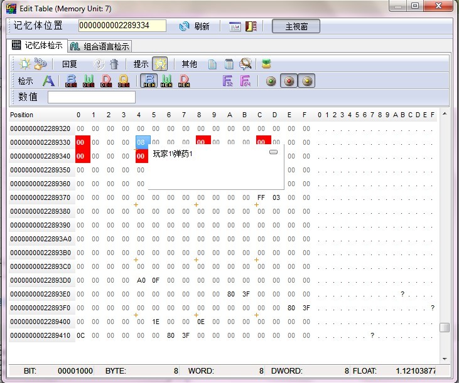Toggle the red circle indicator button
This screenshot has height=383, width=459.
click(289, 81)
